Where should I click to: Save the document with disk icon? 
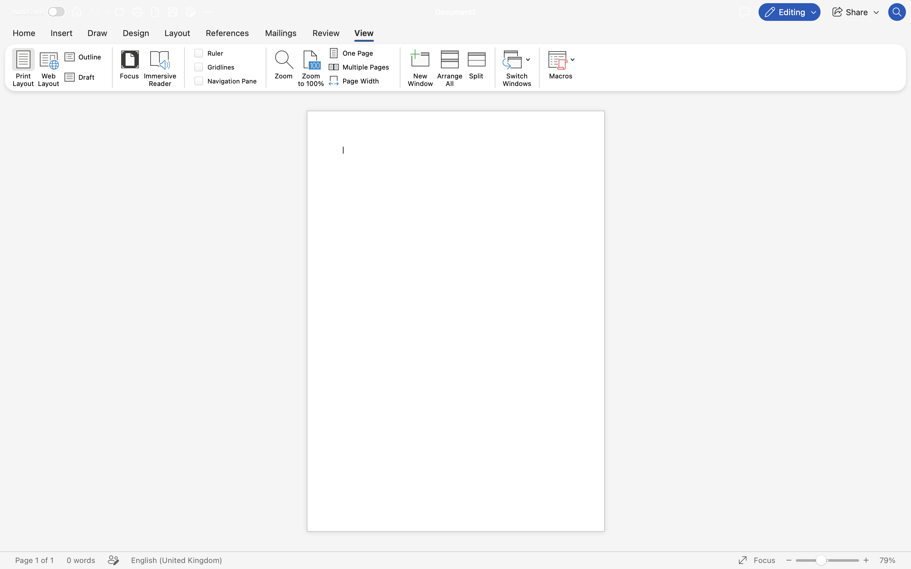[172, 12]
